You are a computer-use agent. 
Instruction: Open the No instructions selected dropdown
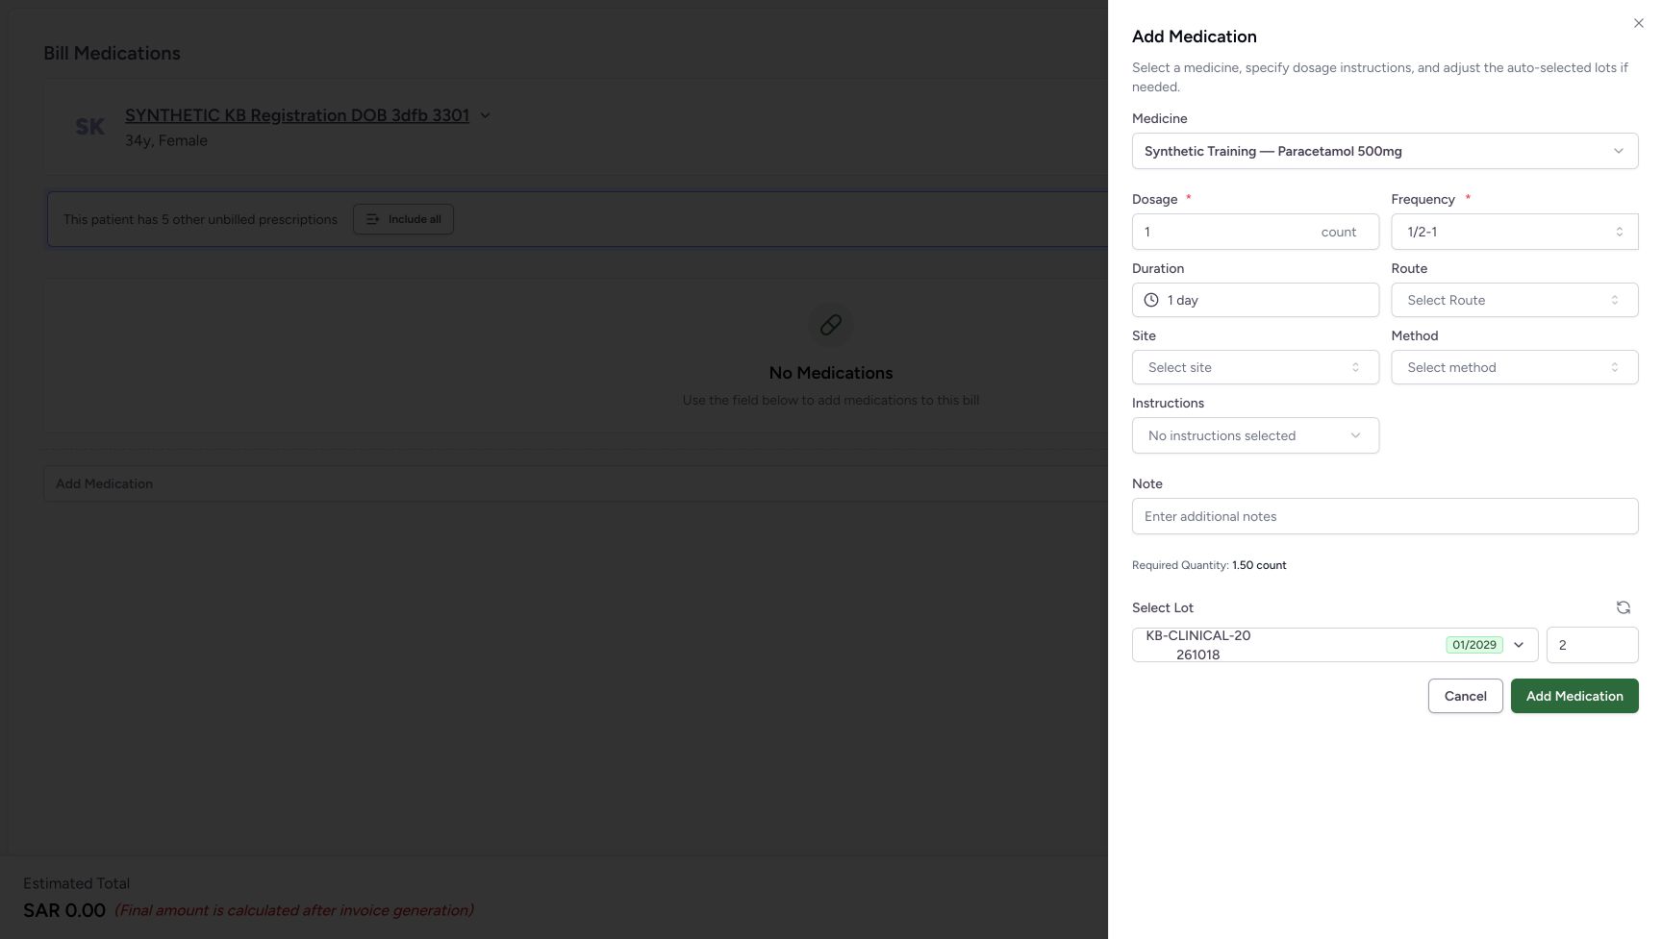pos(1255,435)
